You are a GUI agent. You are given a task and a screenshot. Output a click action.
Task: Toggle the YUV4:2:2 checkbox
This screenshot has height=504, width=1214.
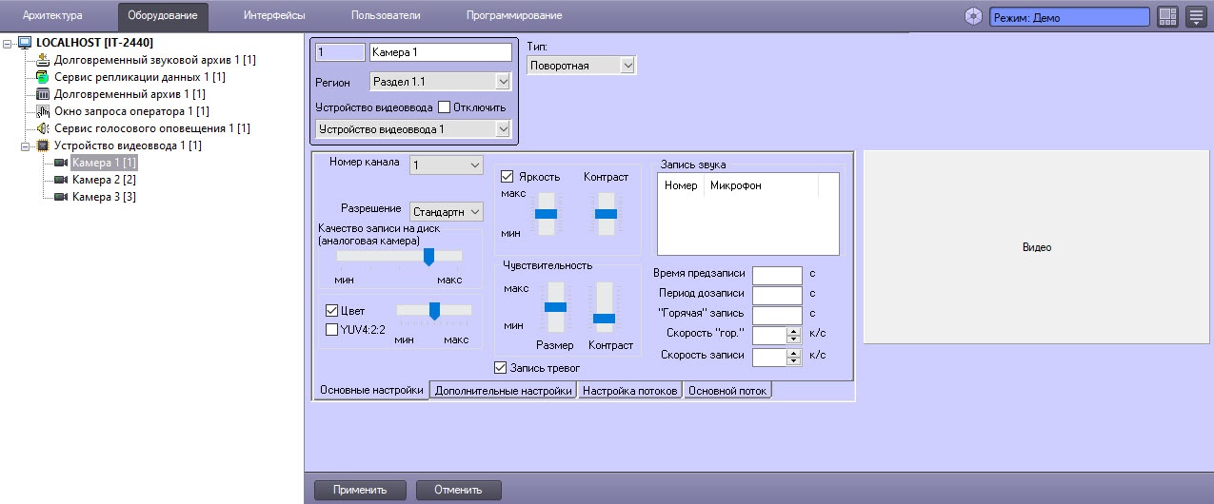tap(332, 330)
